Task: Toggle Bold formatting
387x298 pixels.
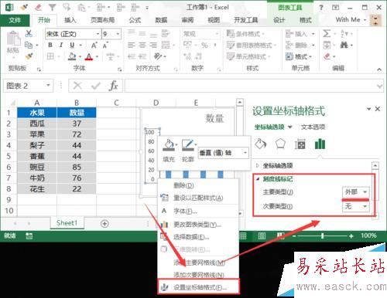Action: pos(50,45)
